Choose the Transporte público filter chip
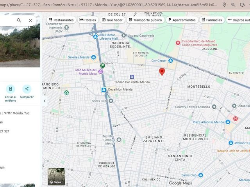Image resolution: width=250 pixels, height=187 pixels. point(145,20)
